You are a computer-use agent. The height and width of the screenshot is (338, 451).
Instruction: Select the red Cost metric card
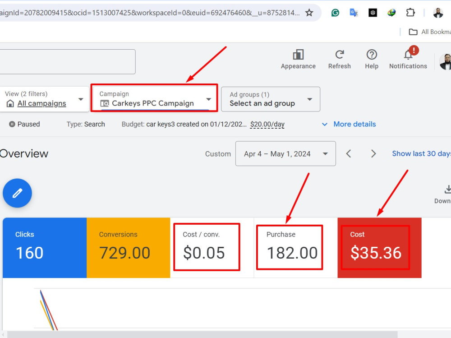[379, 248]
